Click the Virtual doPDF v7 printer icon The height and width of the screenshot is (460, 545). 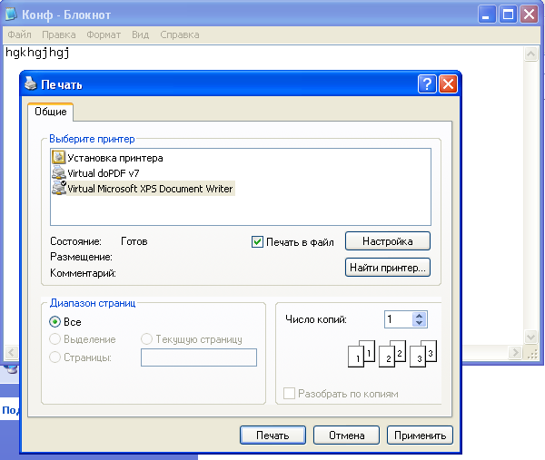coord(58,172)
